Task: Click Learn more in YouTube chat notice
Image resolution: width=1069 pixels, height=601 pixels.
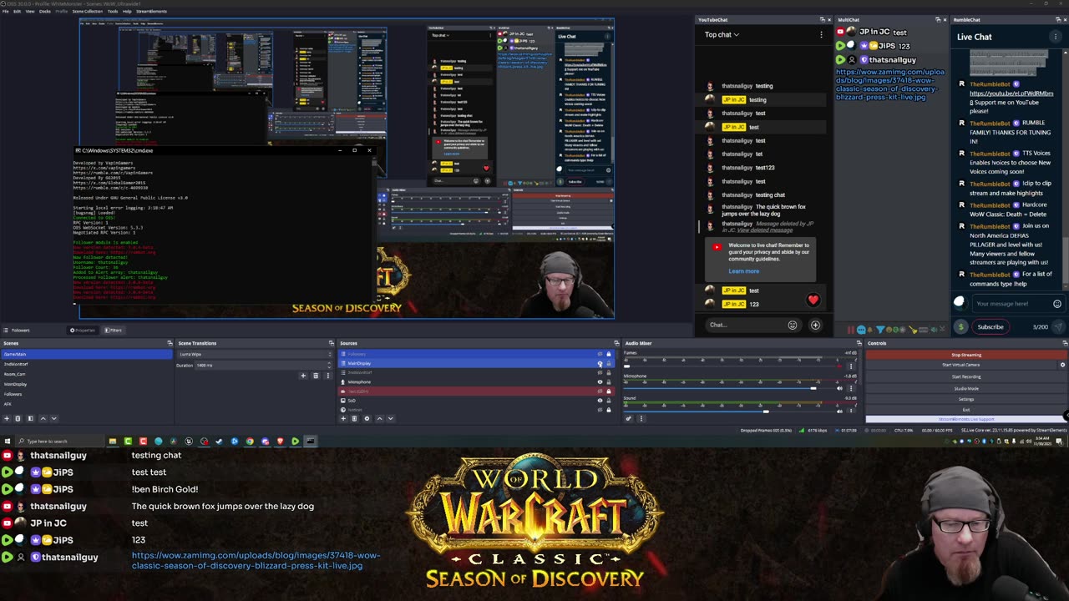Action: click(743, 271)
